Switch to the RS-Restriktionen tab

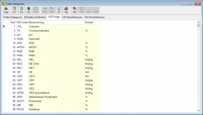pos(94,17)
